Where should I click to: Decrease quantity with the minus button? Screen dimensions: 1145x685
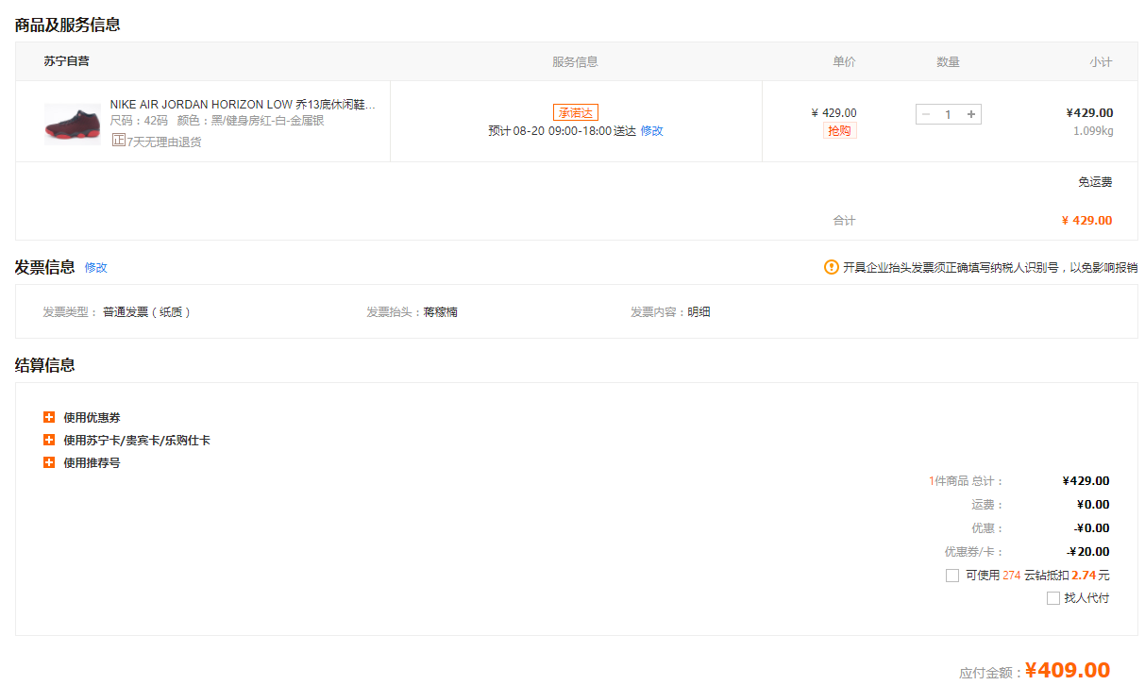tap(925, 114)
